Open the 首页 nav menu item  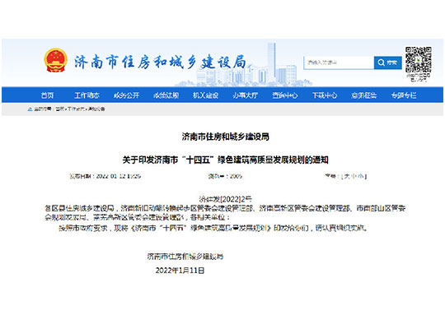click(48, 95)
